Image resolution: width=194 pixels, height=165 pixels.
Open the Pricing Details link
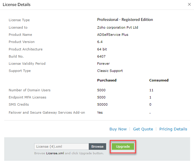pos(173,129)
